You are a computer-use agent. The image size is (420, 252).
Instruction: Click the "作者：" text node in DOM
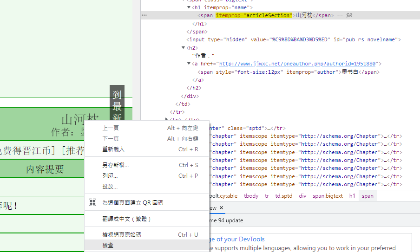click(x=203, y=56)
